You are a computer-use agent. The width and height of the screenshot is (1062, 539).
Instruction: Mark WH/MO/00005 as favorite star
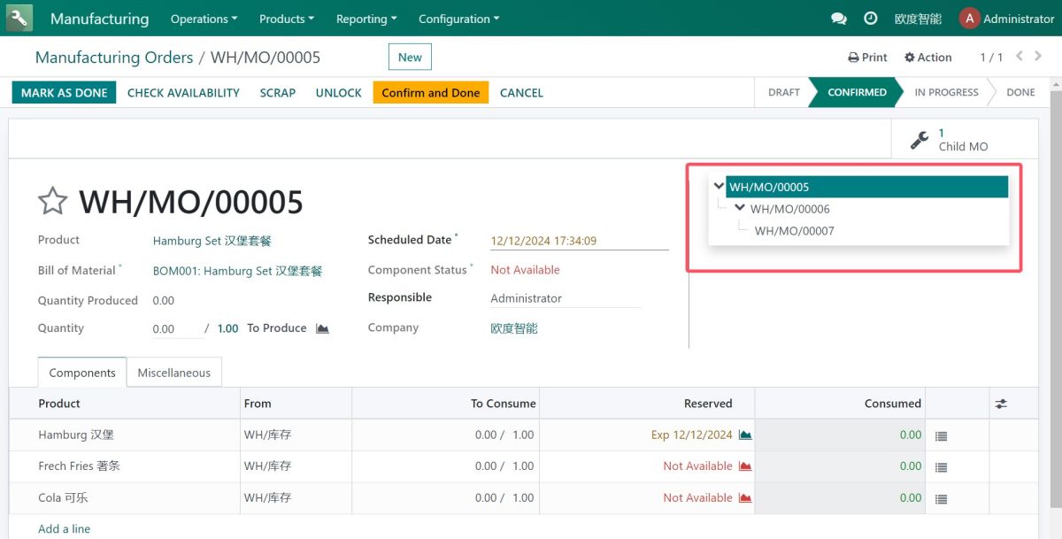coord(53,202)
